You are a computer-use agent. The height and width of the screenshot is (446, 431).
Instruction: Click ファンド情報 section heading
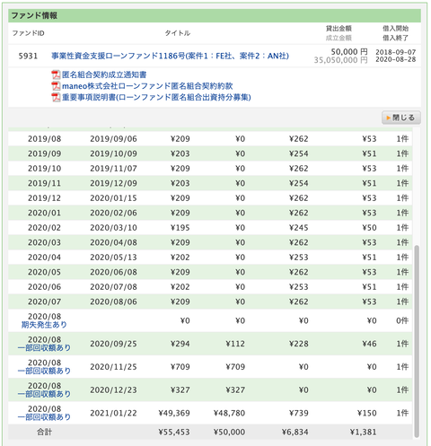coord(34,15)
